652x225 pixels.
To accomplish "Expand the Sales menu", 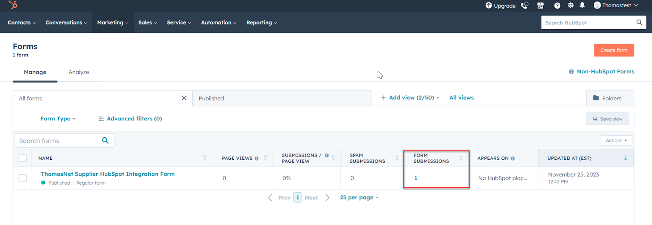I will 148,22.
